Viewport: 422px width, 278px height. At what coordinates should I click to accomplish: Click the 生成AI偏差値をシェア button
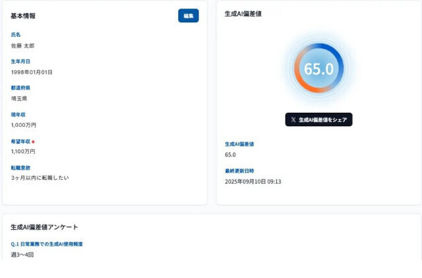pyautogui.click(x=318, y=120)
